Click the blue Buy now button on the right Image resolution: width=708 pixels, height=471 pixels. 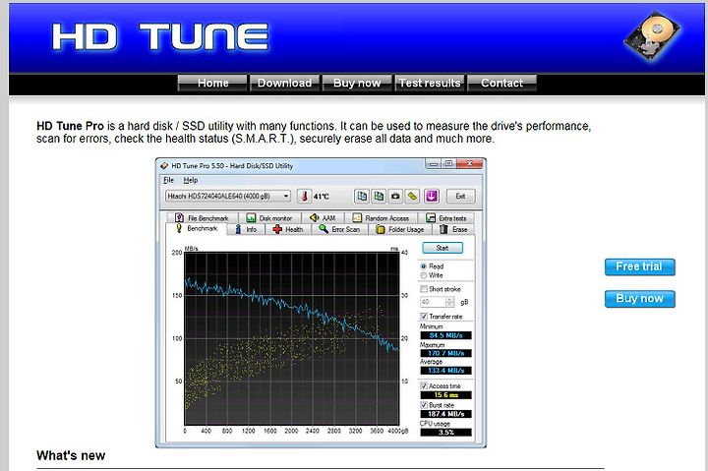(x=640, y=299)
